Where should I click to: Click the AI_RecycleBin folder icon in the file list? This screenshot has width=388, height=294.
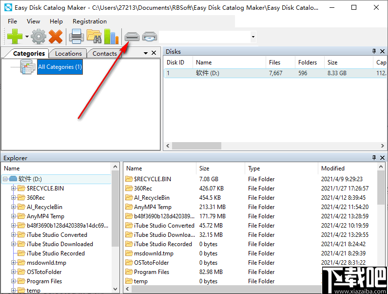129,198
